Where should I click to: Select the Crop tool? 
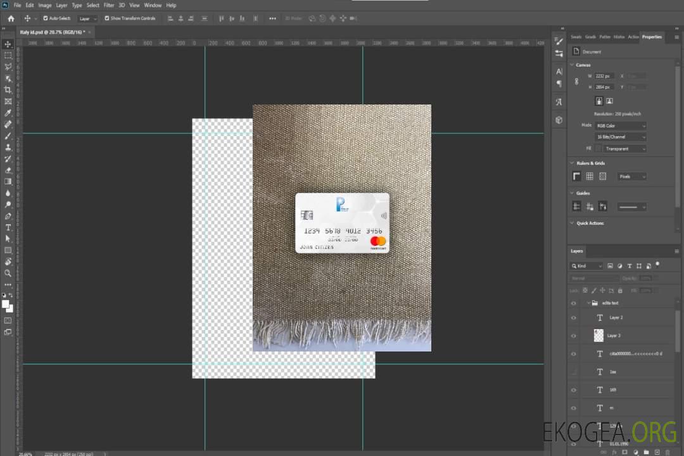(8, 90)
